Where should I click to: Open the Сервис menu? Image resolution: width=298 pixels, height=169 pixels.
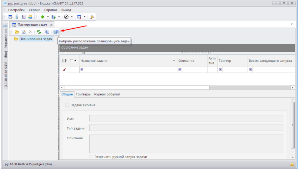click(x=34, y=10)
